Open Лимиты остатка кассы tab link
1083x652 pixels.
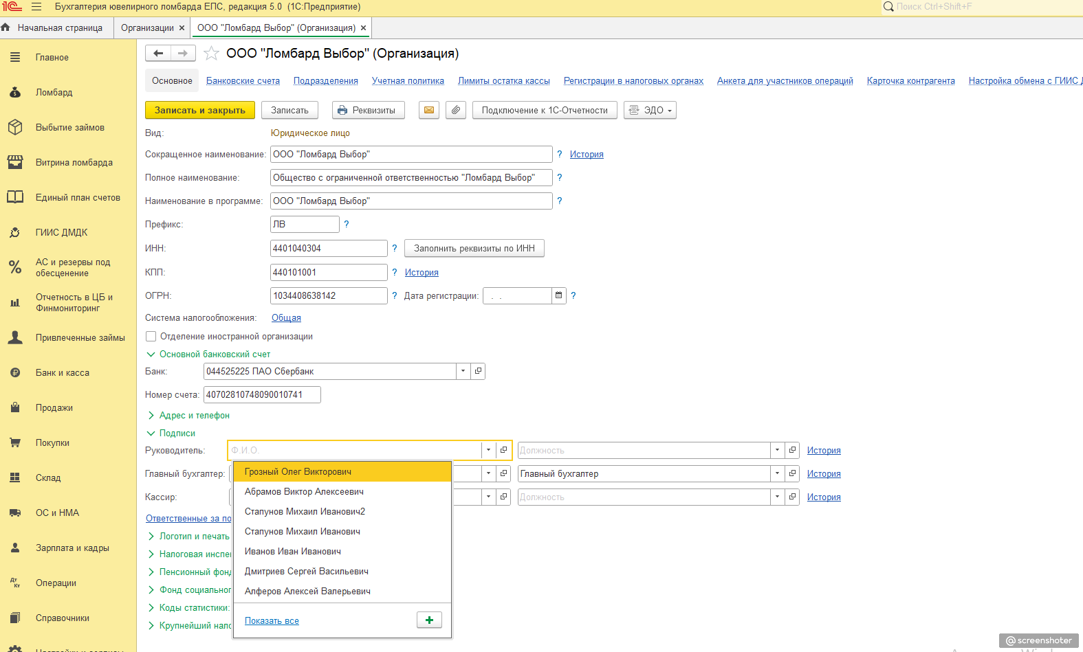[x=504, y=81]
